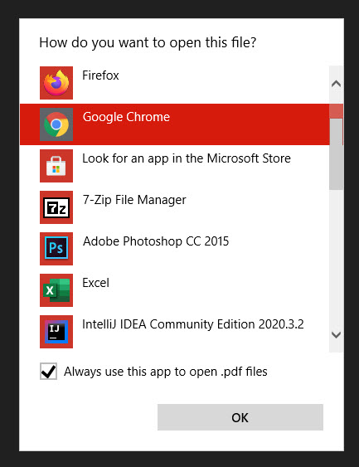Click the Always use this app label text
The width and height of the screenshot is (359, 467).
tap(166, 372)
